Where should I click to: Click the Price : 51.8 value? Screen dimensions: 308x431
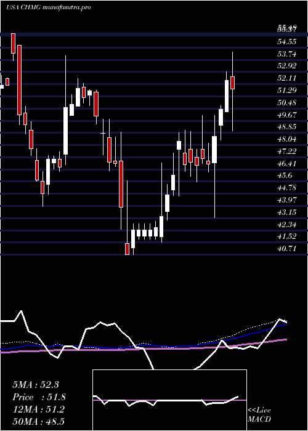coord(39,397)
